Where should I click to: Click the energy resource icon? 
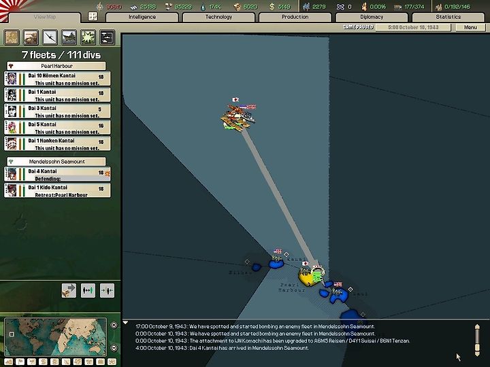pos(99,7)
